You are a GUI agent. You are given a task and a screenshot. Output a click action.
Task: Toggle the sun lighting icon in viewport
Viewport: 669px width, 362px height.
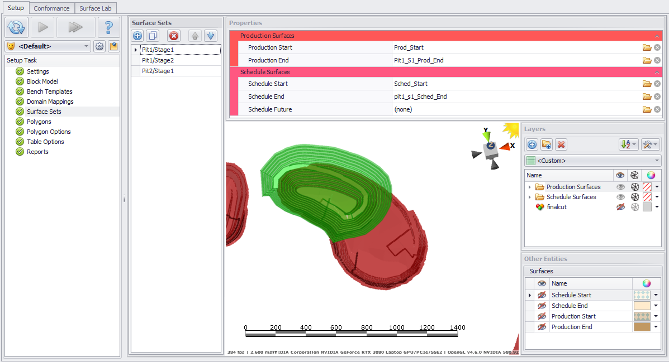coord(511,130)
